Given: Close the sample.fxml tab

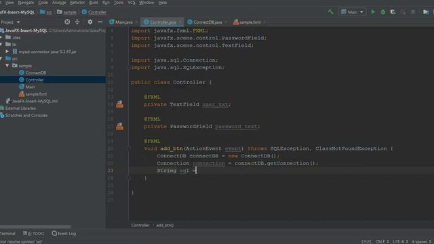Looking at the screenshot, I should tap(264, 22).
